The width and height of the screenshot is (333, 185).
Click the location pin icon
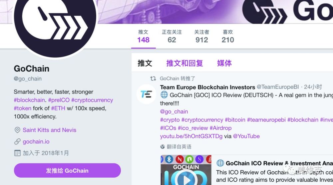click(17, 130)
